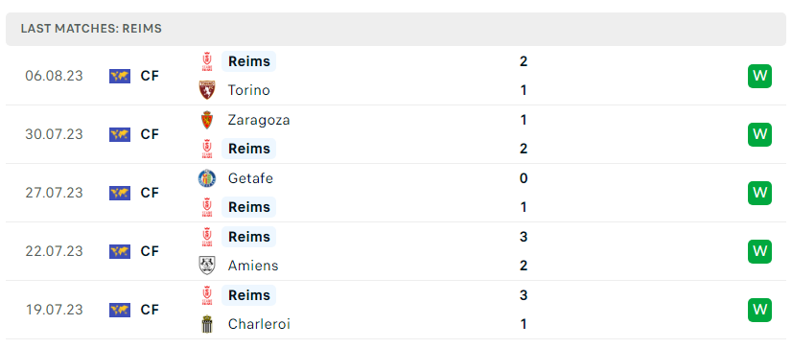Click the world flag icon for 30.07.23
Image resolution: width=792 pixels, height=348 pixels.
[120, 134]
